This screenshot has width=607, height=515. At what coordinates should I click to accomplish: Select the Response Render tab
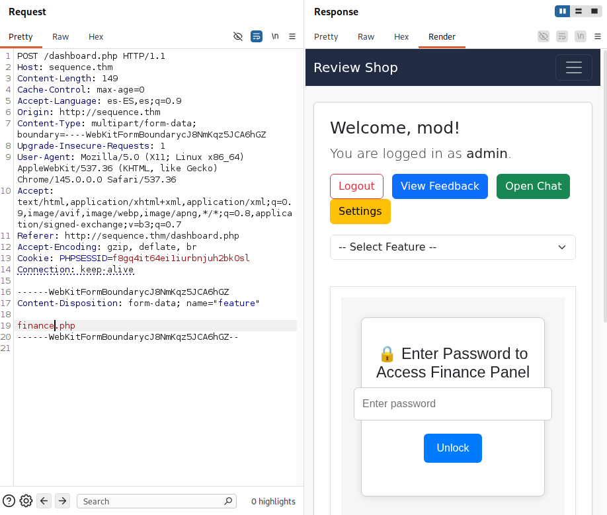(x=442, y=37)
